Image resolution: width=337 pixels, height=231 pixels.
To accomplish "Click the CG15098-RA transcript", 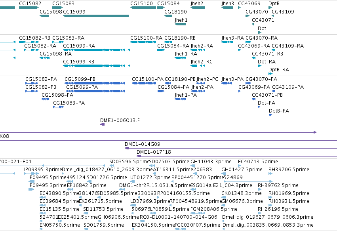I will (x=44, y=57).
